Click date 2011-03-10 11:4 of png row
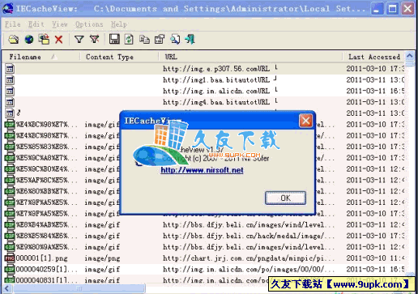The image size is (418, 294). click(x=375, y=258)
